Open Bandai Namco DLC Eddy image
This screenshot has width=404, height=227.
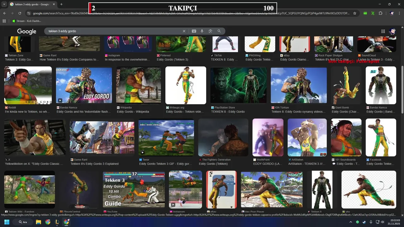(381, 85)
